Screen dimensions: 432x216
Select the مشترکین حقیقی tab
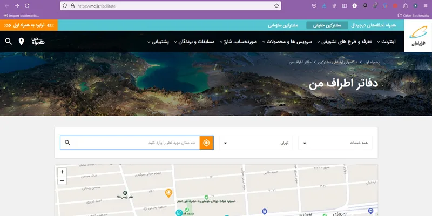tap(327, 25)
